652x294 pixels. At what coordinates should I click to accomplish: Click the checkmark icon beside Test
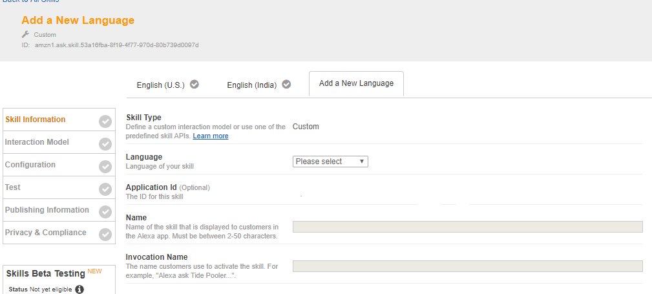coord(105,189)
